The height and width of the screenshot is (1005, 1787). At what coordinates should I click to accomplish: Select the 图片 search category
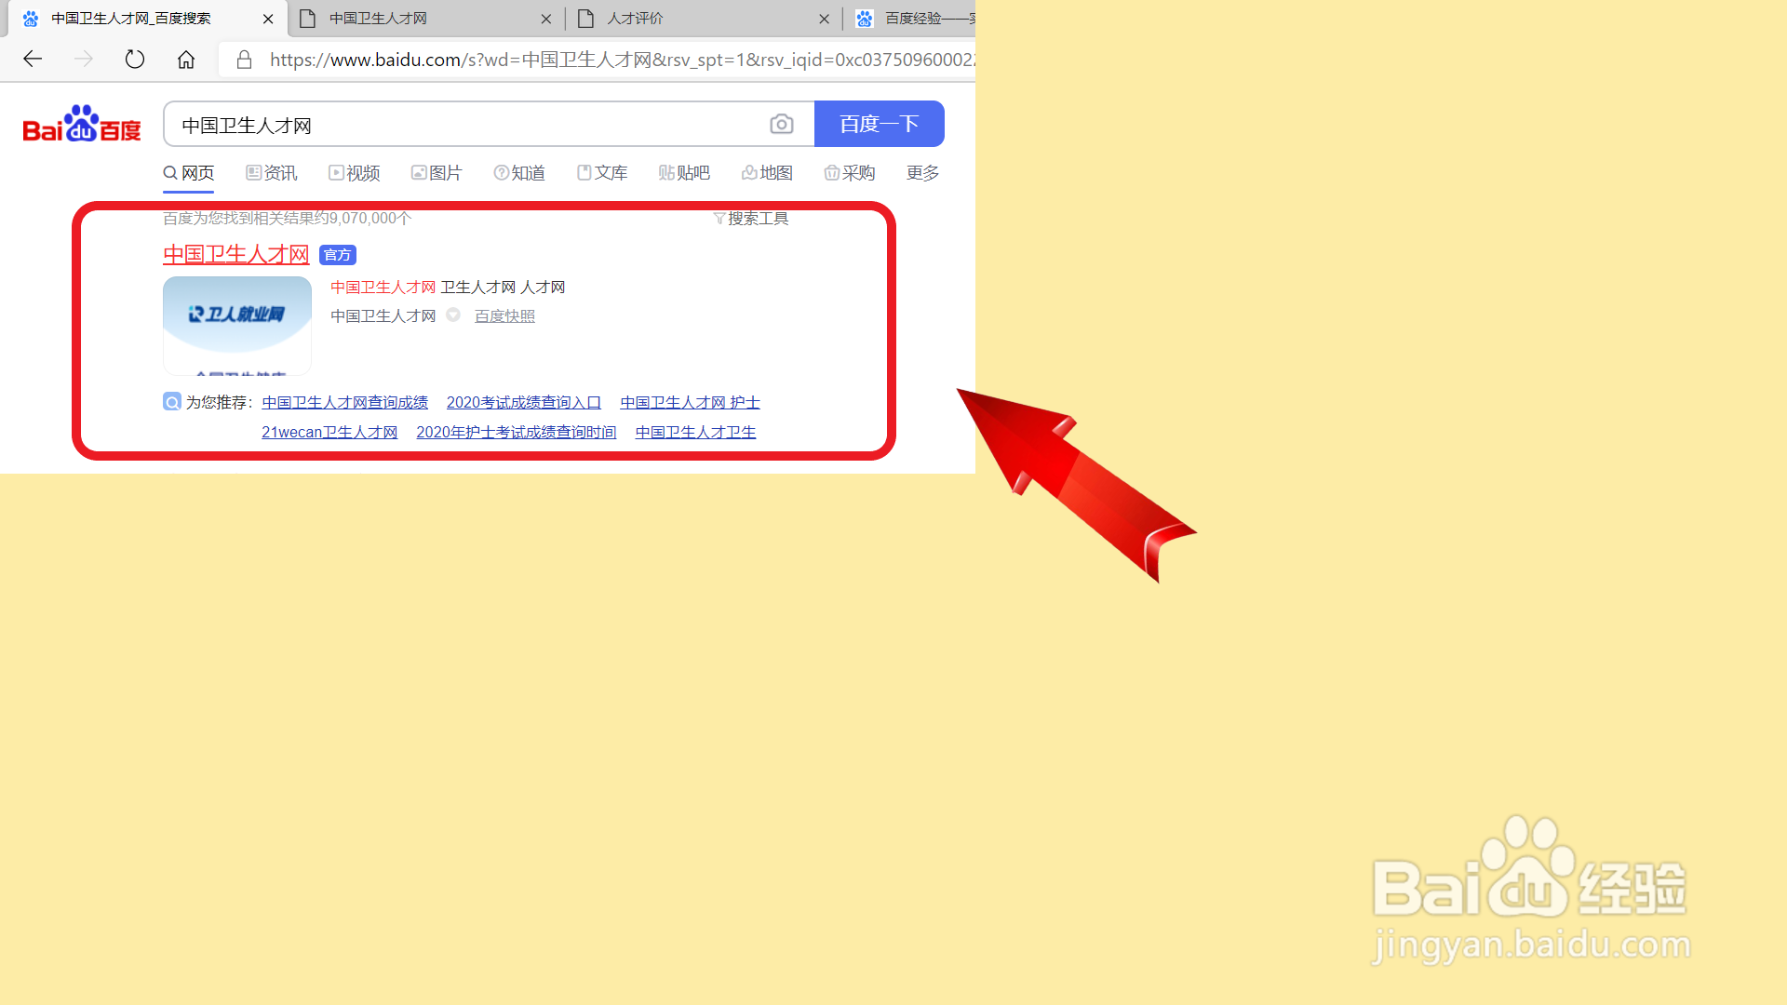pos(437,173)
